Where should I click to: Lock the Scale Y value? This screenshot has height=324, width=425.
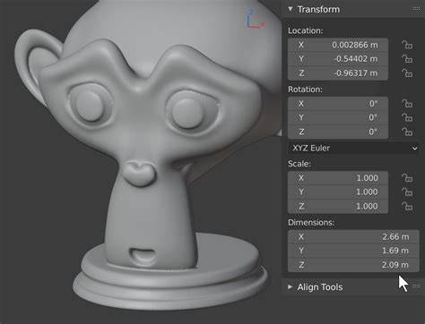coord(407,192)
